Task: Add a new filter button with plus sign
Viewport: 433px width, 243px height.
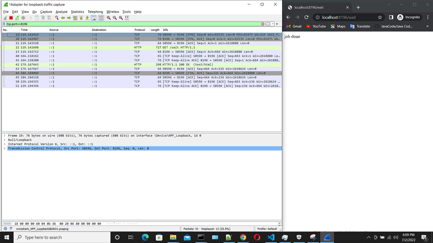Action: 277,24
